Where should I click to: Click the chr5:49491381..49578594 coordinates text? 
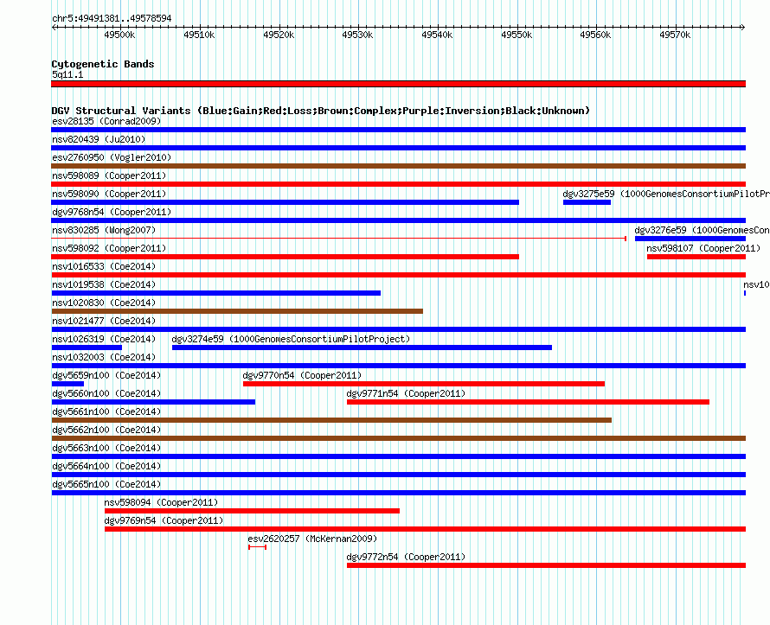coord(112,19)
